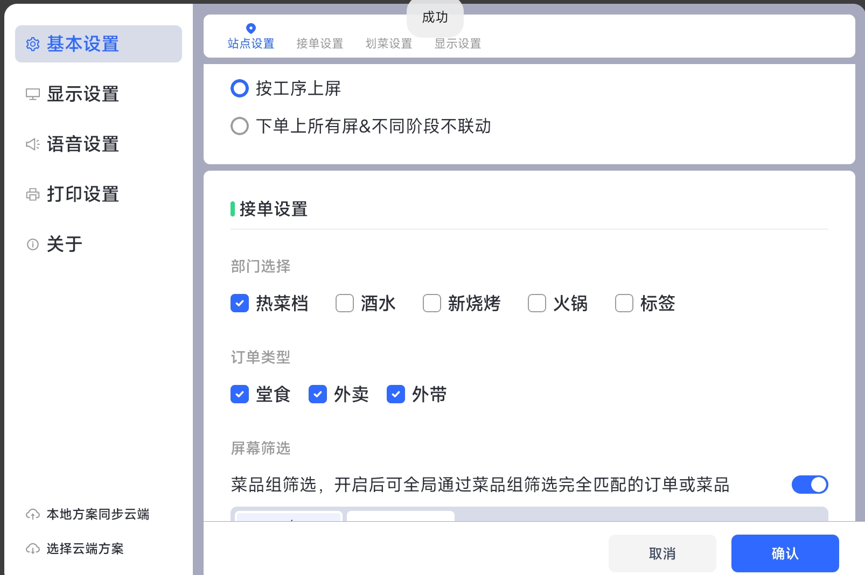Image resolution: width=865 pixels, height=575 pixels.
Task: Click the info icon beside 关于
Action: coord(33,244)
